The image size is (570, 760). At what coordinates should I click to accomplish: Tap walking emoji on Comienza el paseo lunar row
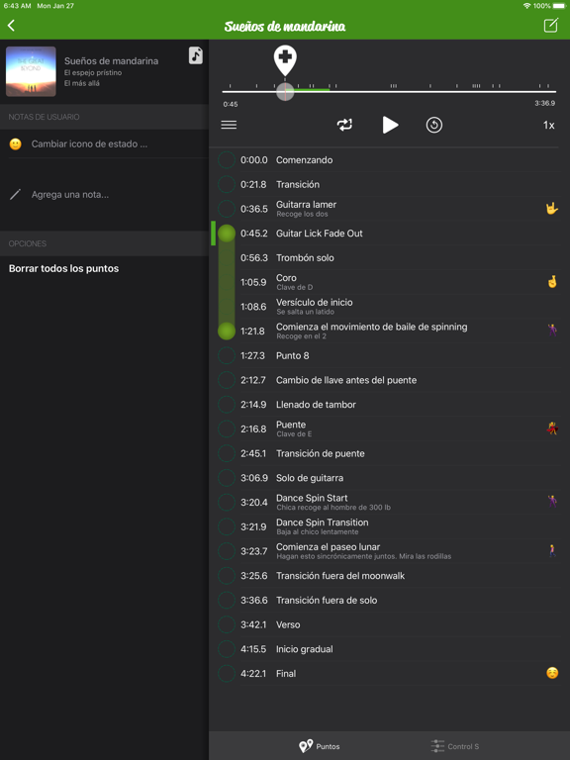coord(552,550)
